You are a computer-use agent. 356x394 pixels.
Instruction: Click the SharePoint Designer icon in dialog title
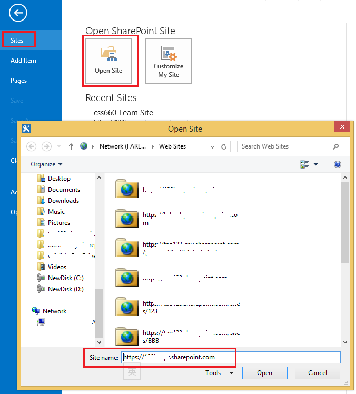pos(26,129)
